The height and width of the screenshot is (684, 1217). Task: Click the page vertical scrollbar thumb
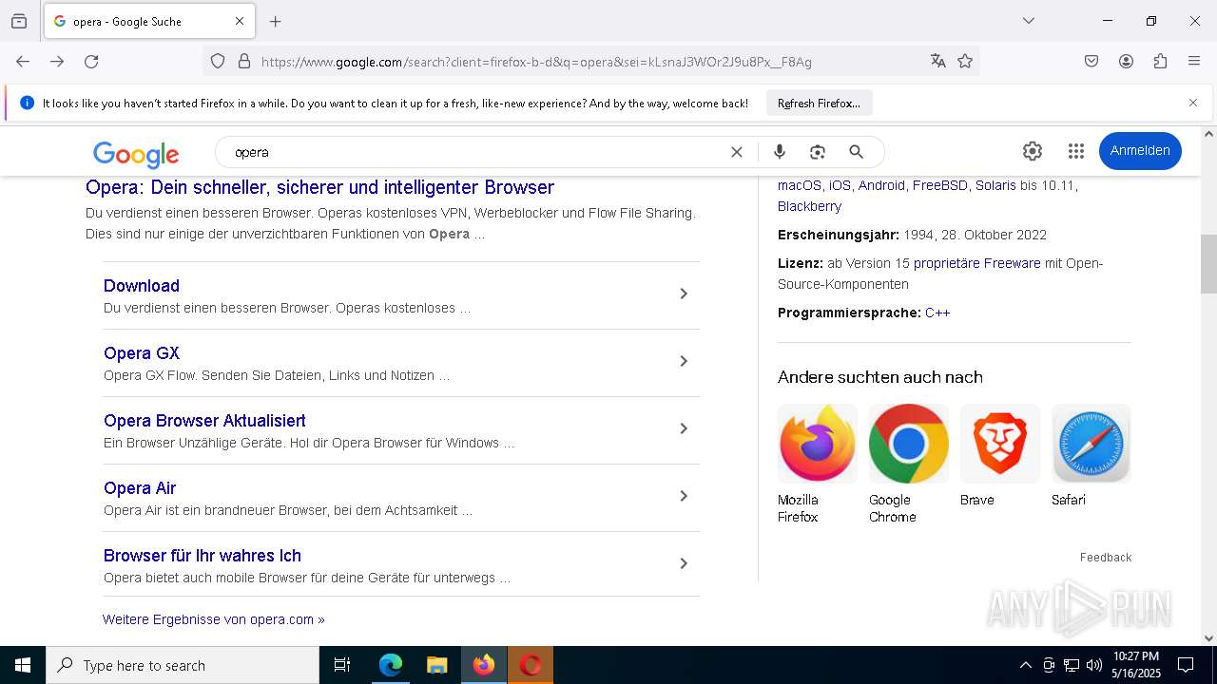[x=1208, y=264]
